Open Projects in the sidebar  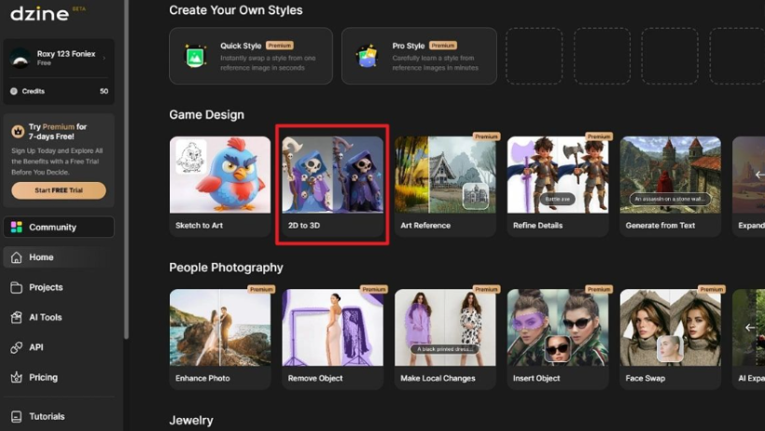59,287
